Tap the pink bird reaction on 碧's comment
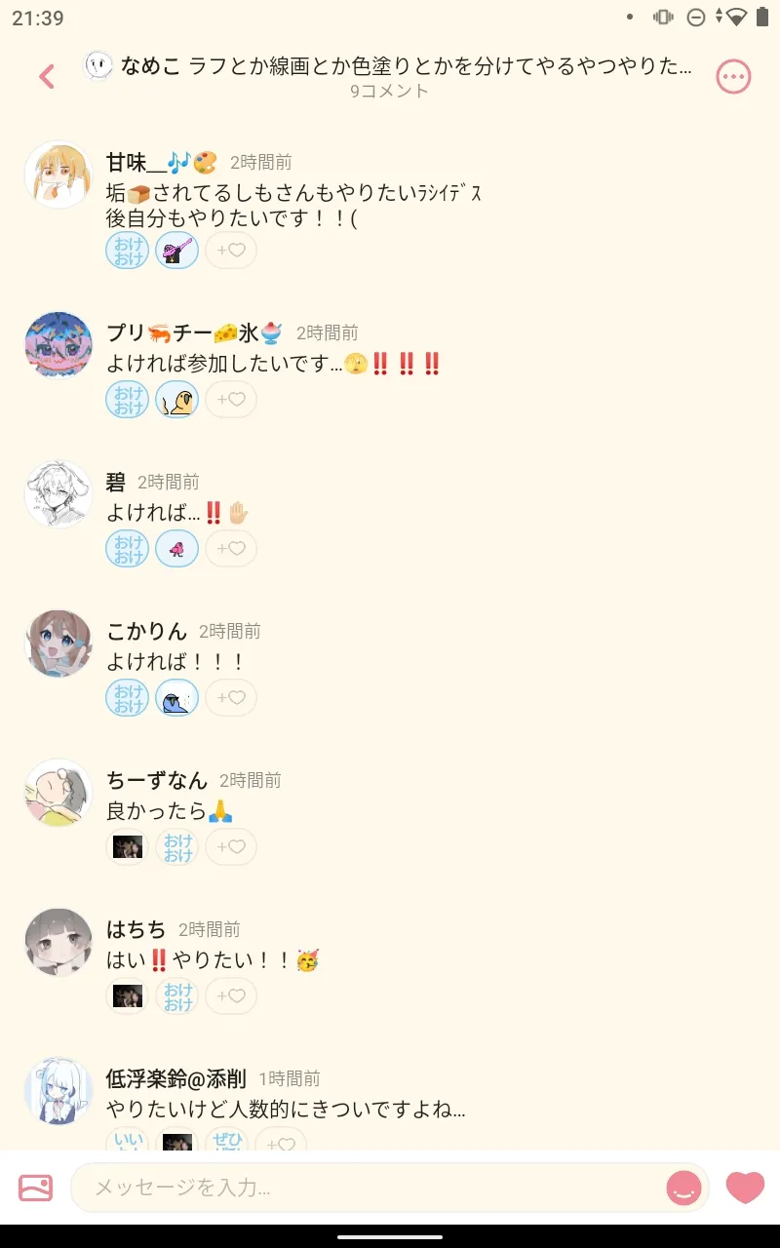Image resolution: width=780 pixels, height=1248 pixels. point(177,549)
